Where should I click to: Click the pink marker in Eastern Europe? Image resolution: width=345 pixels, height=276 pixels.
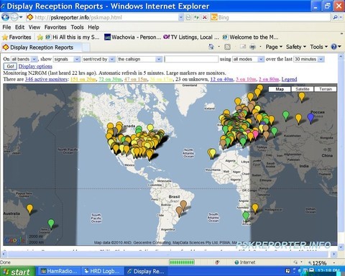click(255, 134)
